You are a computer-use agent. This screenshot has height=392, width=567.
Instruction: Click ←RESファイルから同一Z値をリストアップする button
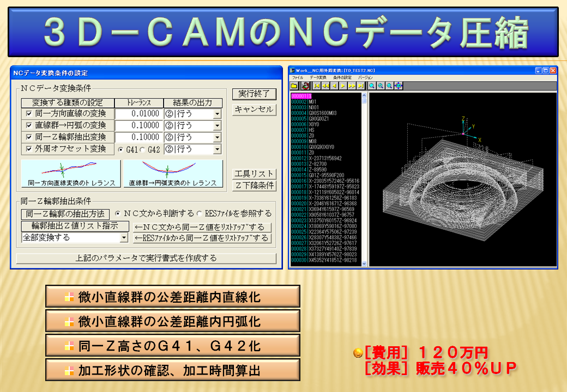(202, 238)
